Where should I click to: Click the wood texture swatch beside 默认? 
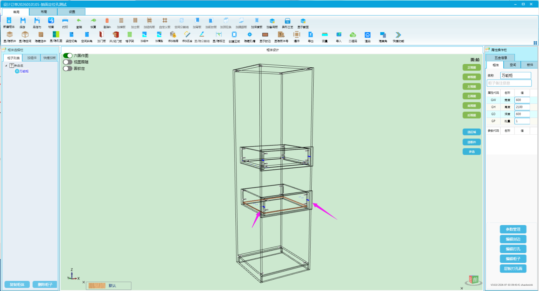coord(97,286)
